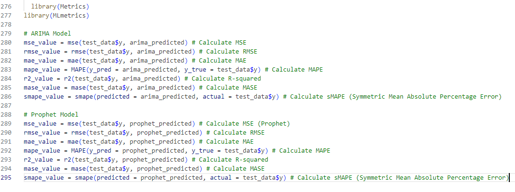515x192 pixels.
Task: Place cursor in library(MLmetrics) text
Action: (56, 15)
